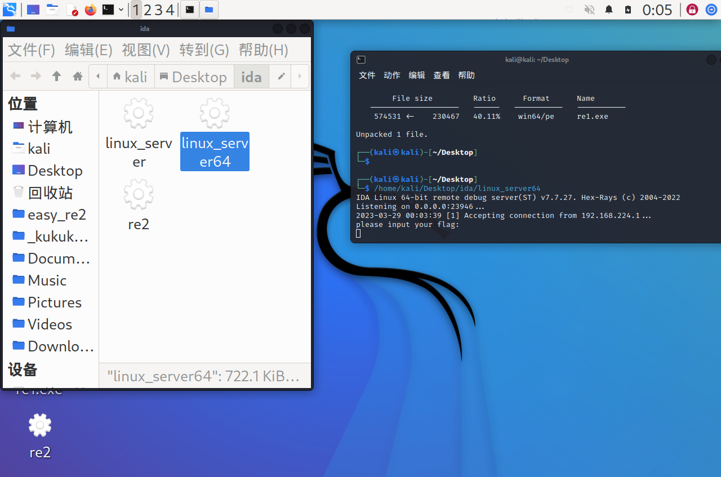The height and width of the screenshot is (477, 721).
Task: Click the file manager status bar text
Action: (x=203, y=376)
